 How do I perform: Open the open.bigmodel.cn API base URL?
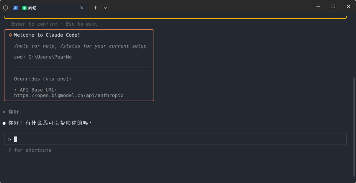click(69, 95)
